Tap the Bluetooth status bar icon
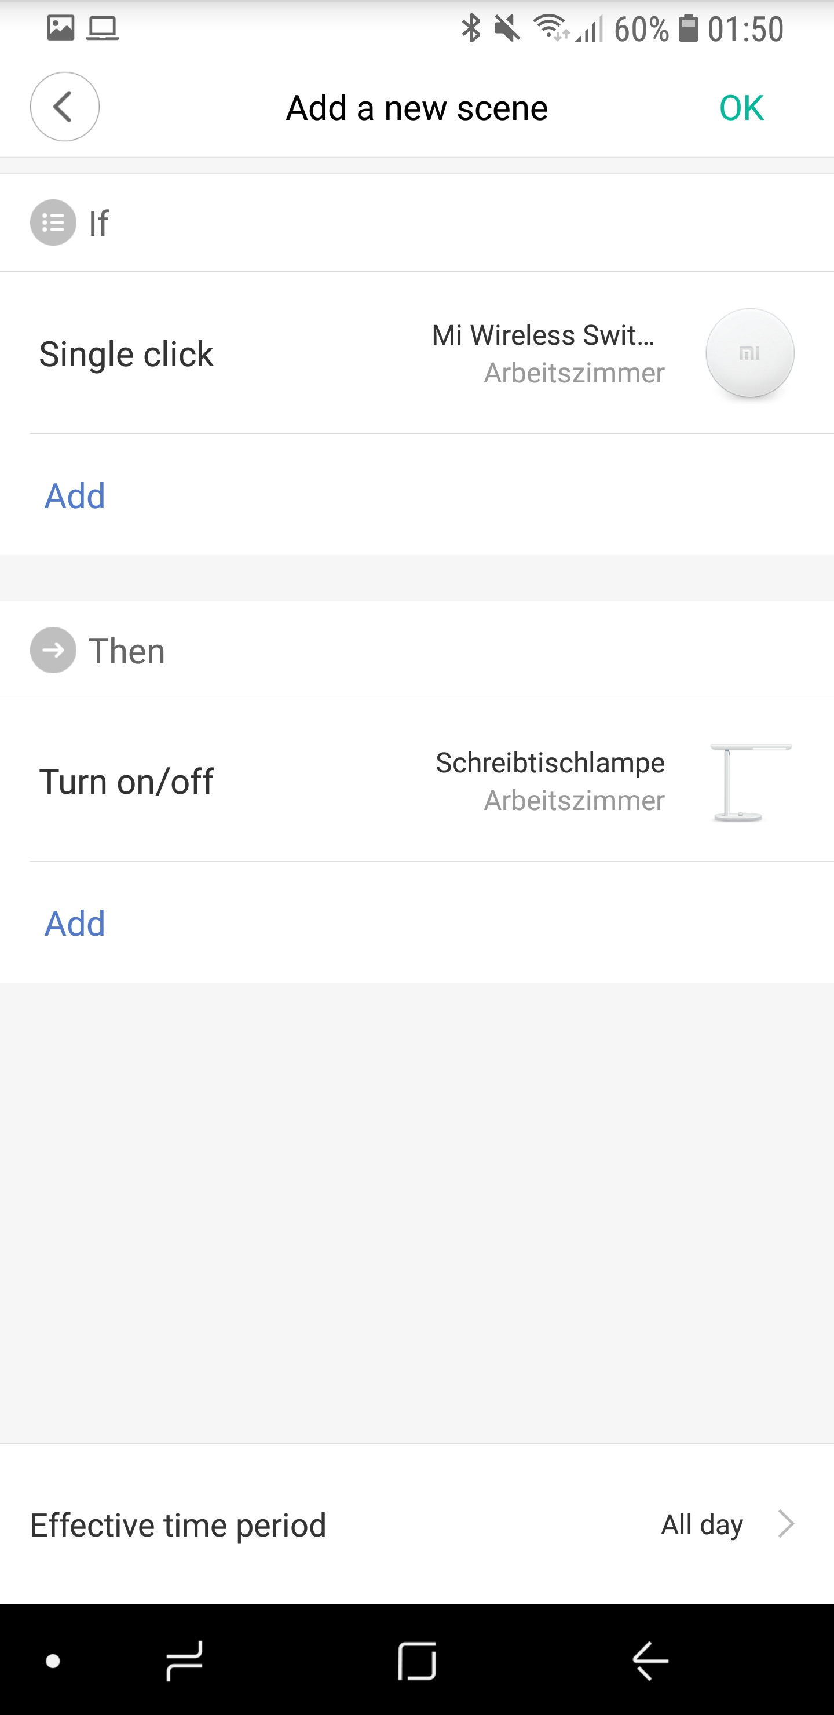834x1715 pixels. (471, 28)
